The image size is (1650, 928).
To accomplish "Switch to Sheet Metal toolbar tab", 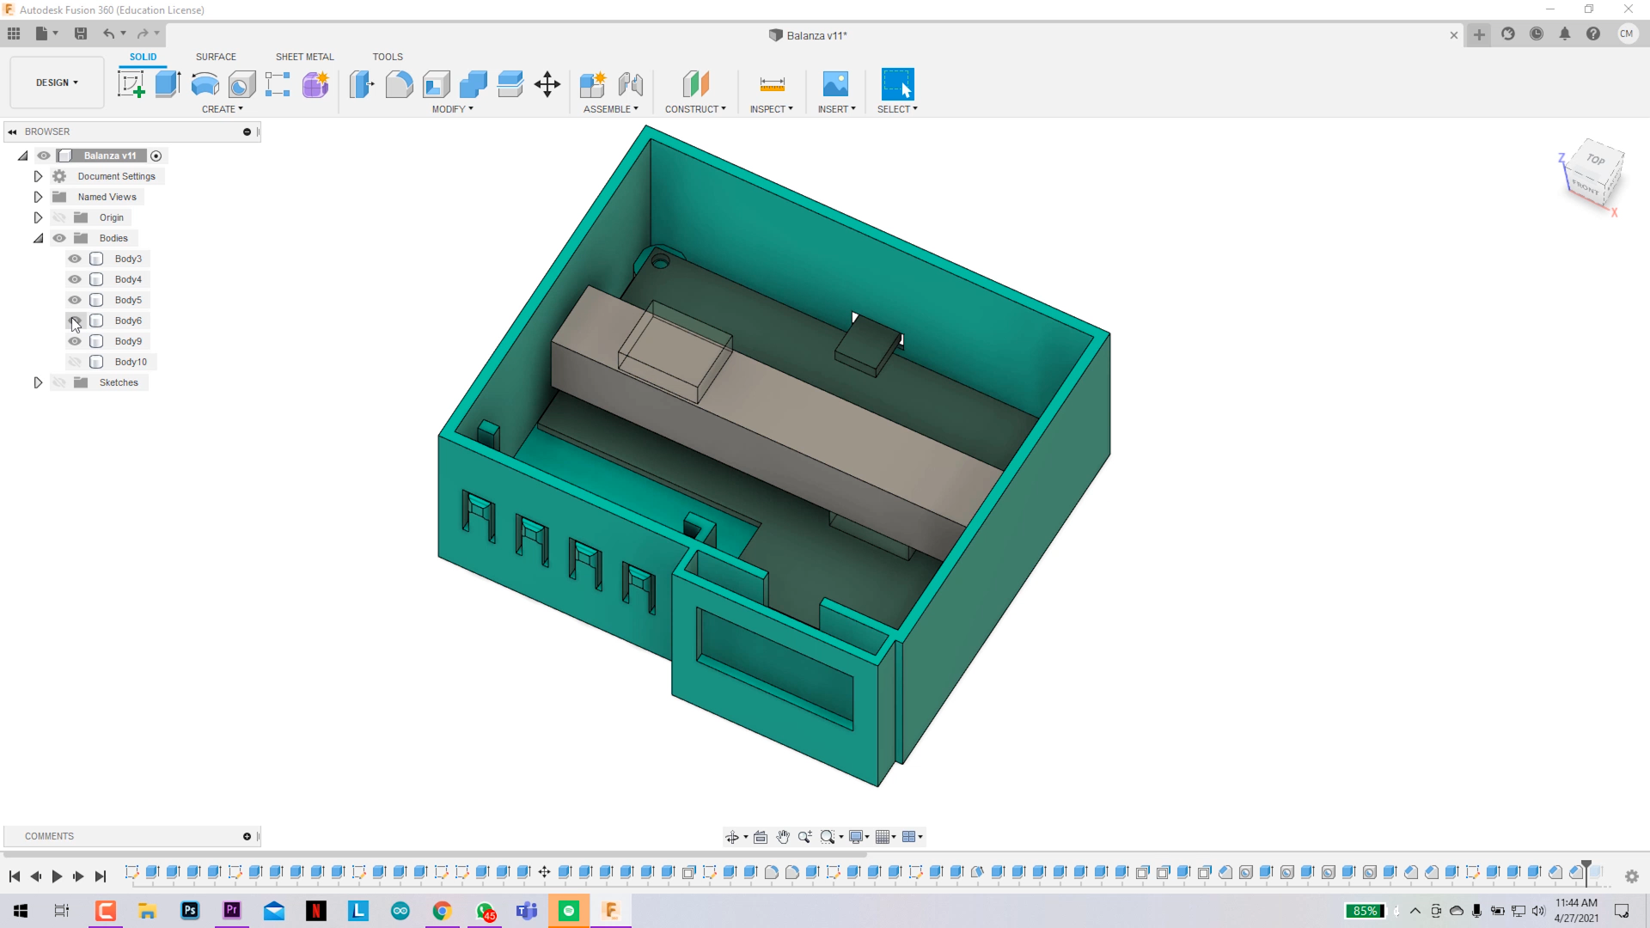I will (x=303, y=57).
